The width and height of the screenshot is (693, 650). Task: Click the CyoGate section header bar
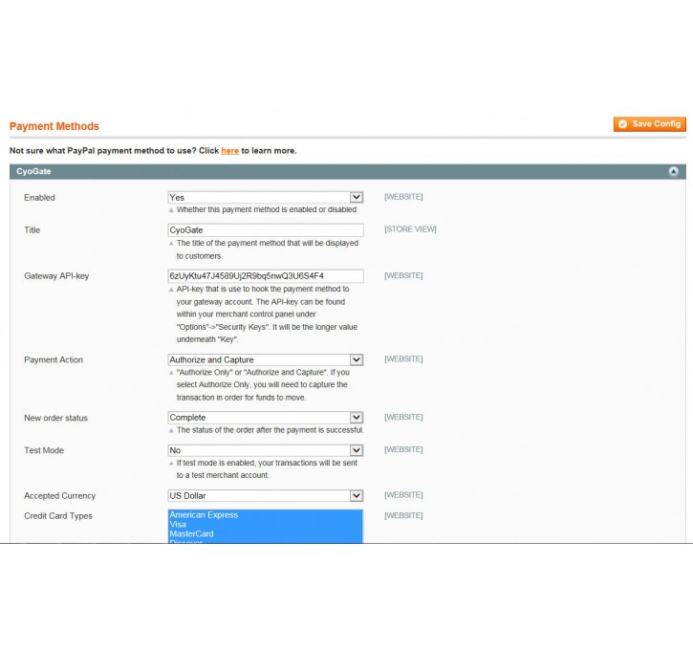tap(347, 171)
